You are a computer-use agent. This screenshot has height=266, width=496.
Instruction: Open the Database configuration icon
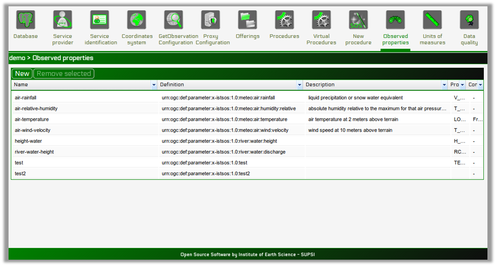[x=25, y=20]
